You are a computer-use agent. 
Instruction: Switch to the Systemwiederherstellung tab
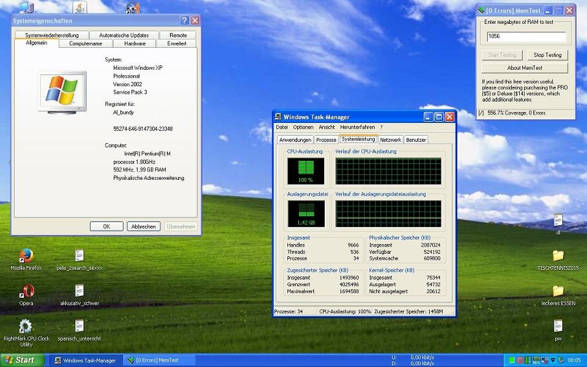point(52,35)
